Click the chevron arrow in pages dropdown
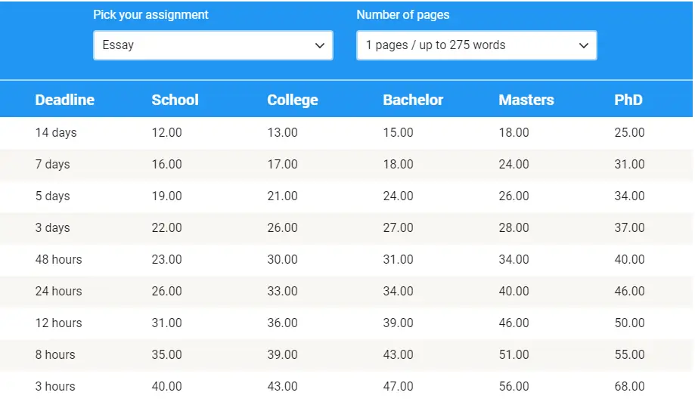The width and height of the screenshot is (695, 411). (583, 45)
